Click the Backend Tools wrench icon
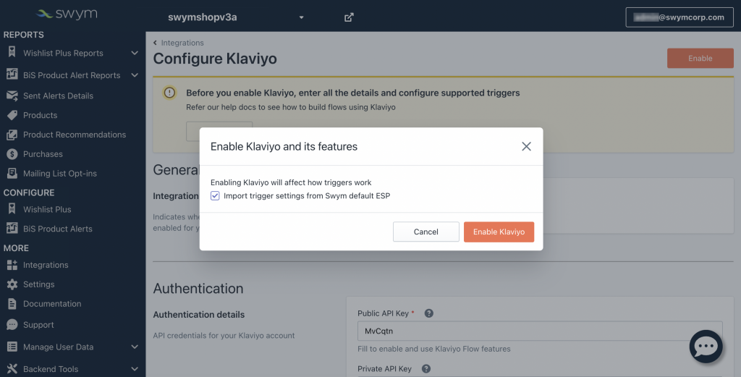The height and width of the screenshot is (377, 741). tap(12, 368)
